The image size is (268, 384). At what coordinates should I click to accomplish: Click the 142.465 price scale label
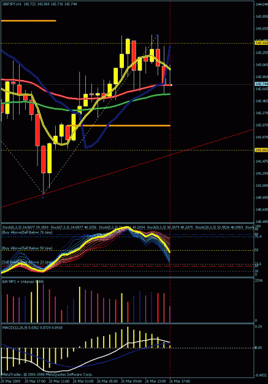[x=262, y=101]
